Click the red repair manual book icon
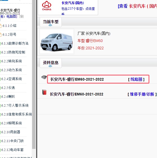 click(x=44, y=92)
